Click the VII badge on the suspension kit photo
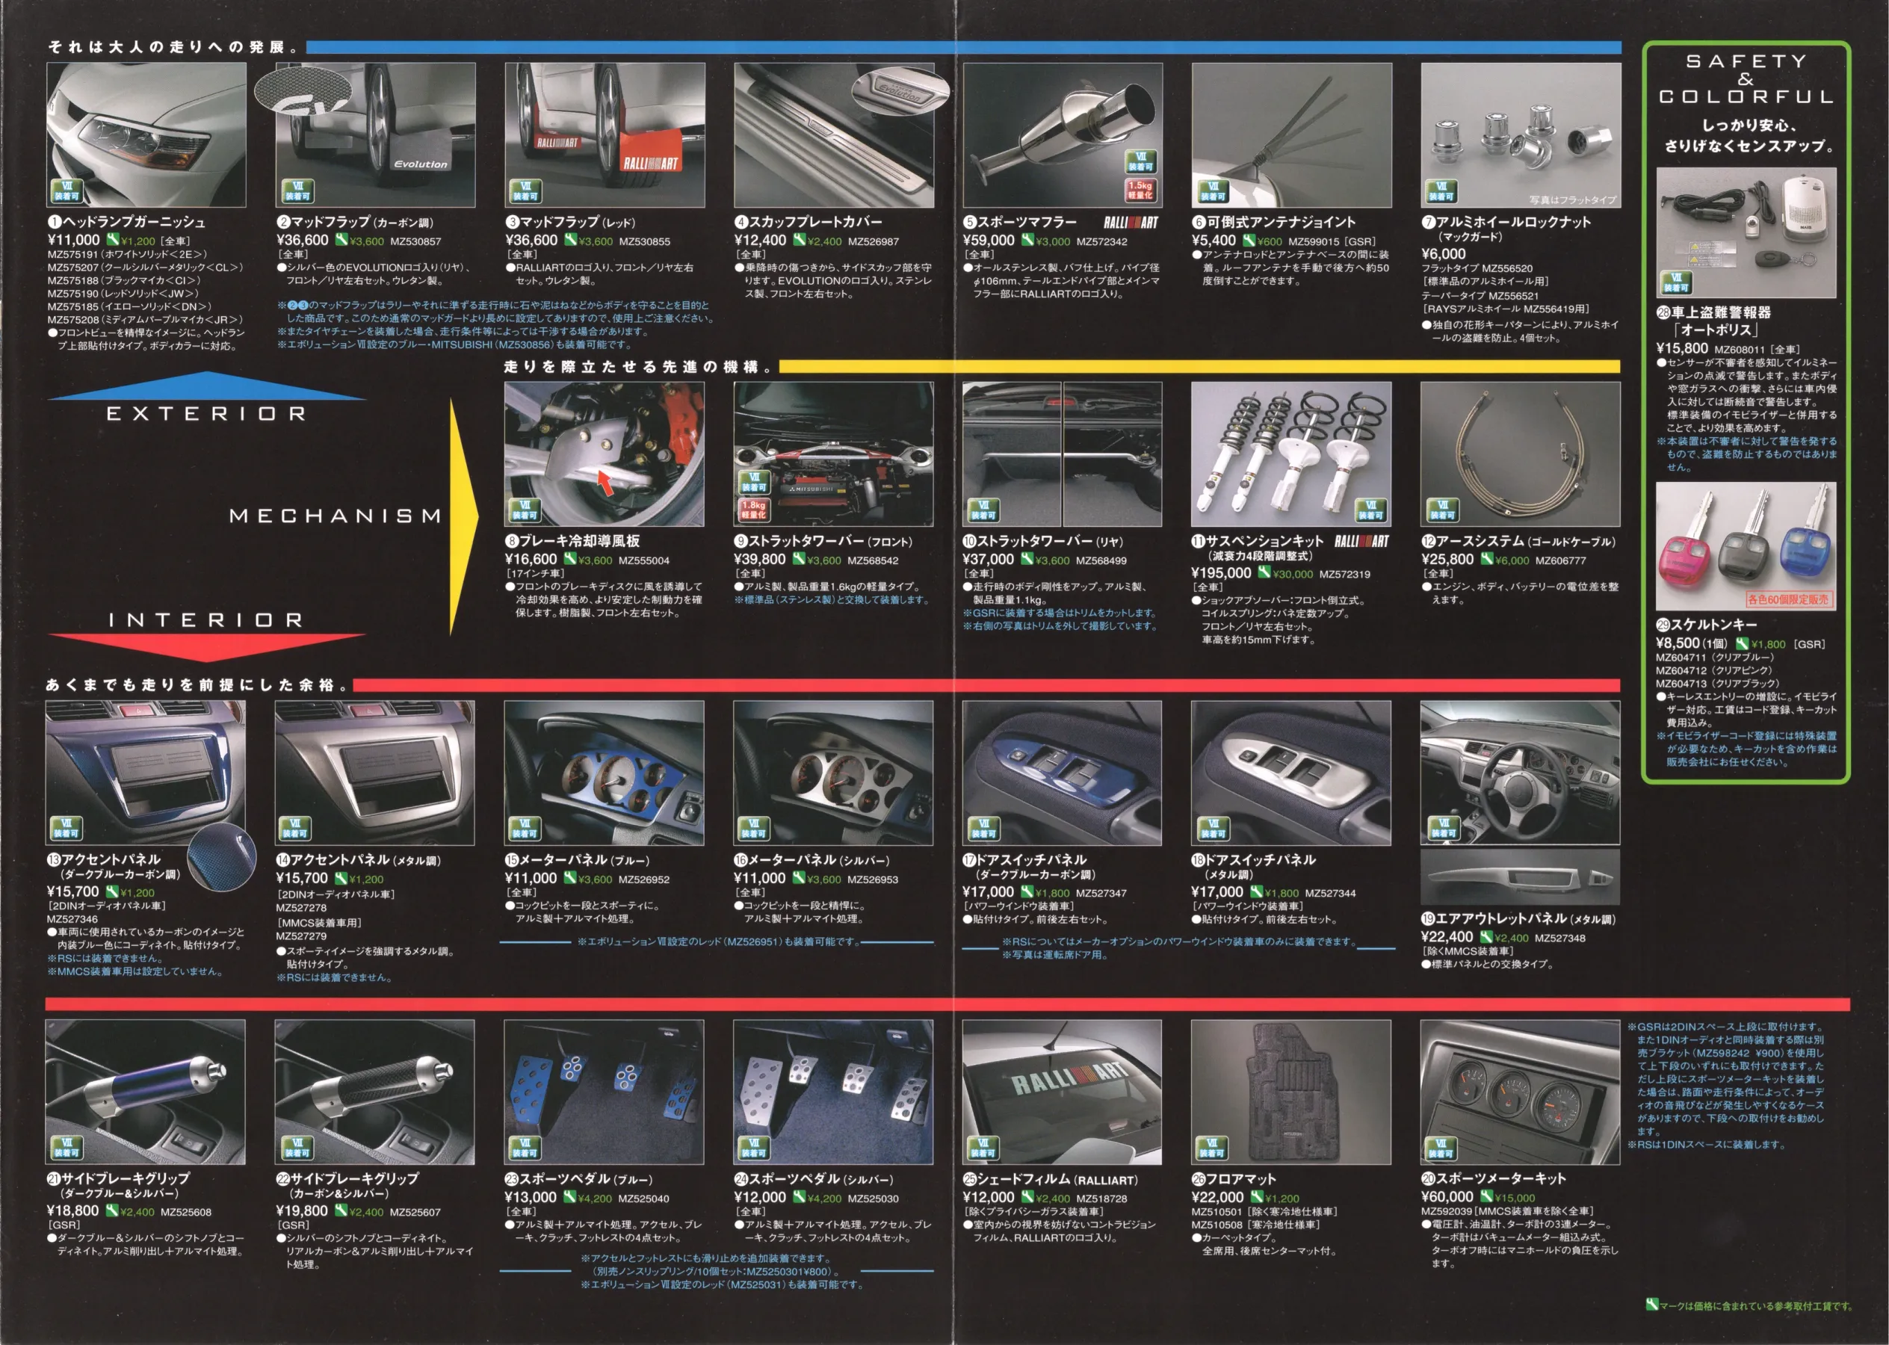 click(x=1370, y=510)
